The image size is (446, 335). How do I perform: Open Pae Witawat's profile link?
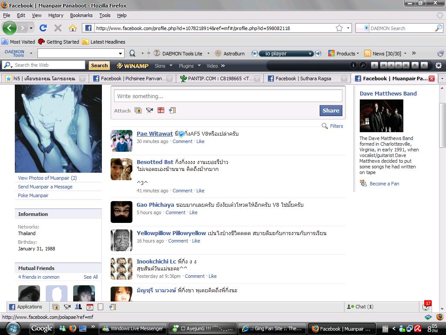155,133
